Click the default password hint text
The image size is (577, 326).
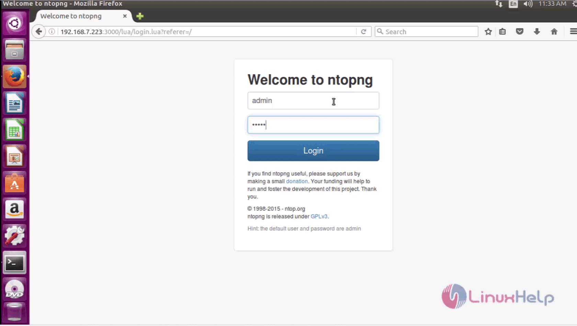click(304, 229)
